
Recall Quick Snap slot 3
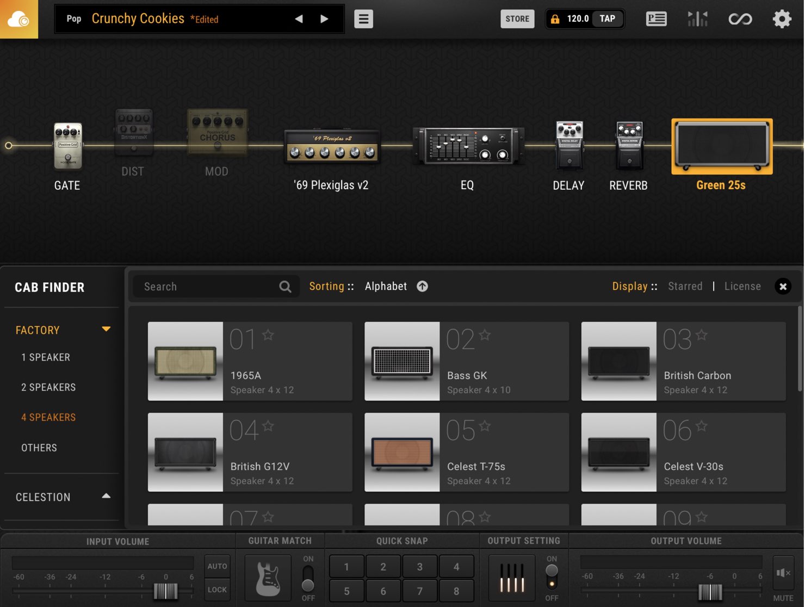coord(419,567)
